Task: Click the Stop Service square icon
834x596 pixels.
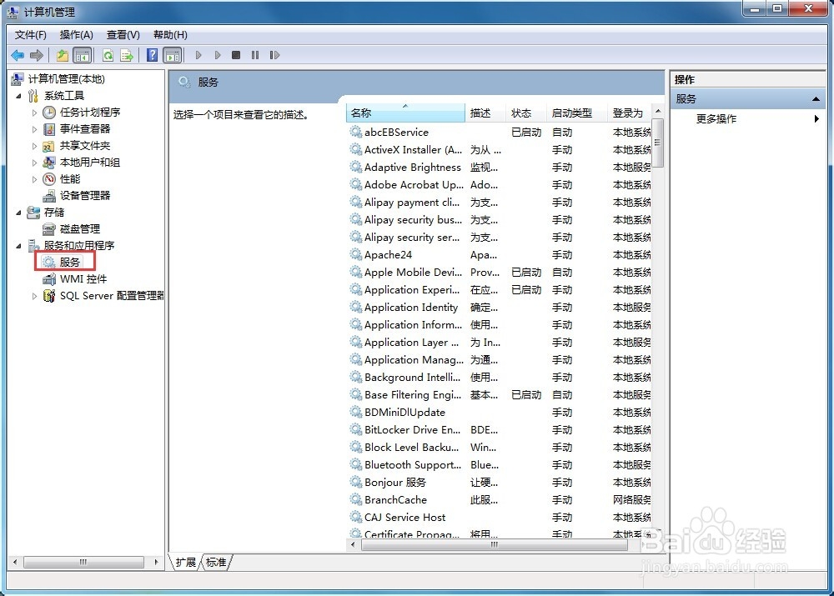Action: click(x=236, y=55)
